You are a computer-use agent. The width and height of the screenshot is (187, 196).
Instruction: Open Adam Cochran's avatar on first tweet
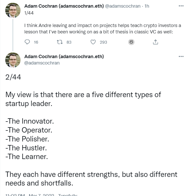13,10
